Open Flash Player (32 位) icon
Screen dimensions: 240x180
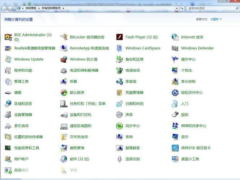pyautogui.click(x=120, y=37)
